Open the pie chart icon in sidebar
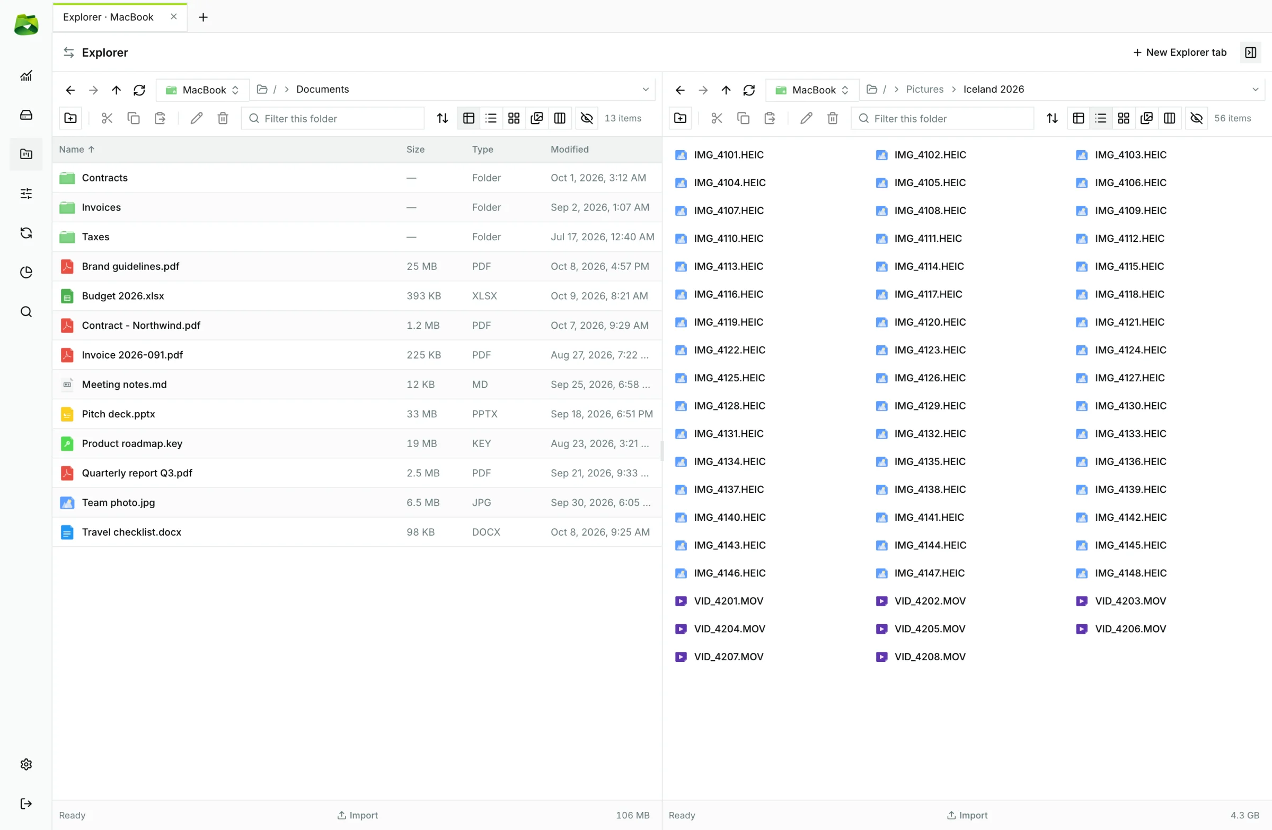This screenshot has height=830, width=1272. point(26,272)
